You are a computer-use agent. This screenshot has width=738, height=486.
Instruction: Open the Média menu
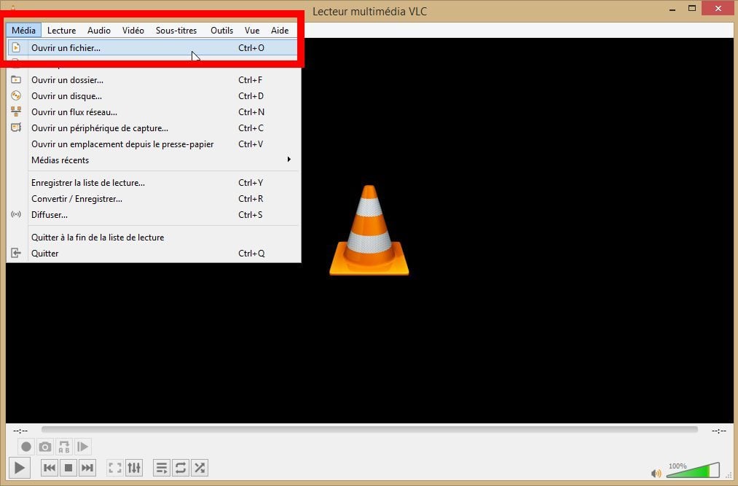(x=23, y=30)
